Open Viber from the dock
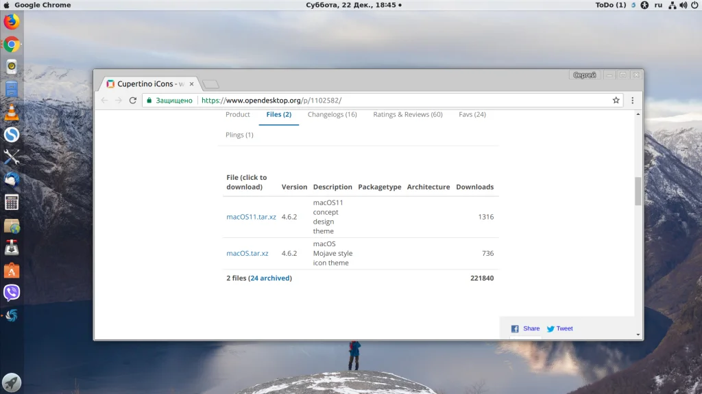The width and height of the screenshot is (702, 394). tap(12, 293)
